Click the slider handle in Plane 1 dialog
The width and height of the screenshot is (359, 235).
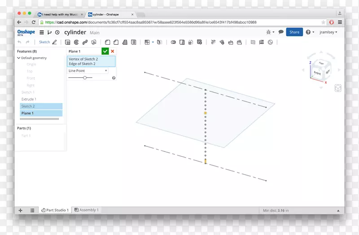tap(85, 78)
